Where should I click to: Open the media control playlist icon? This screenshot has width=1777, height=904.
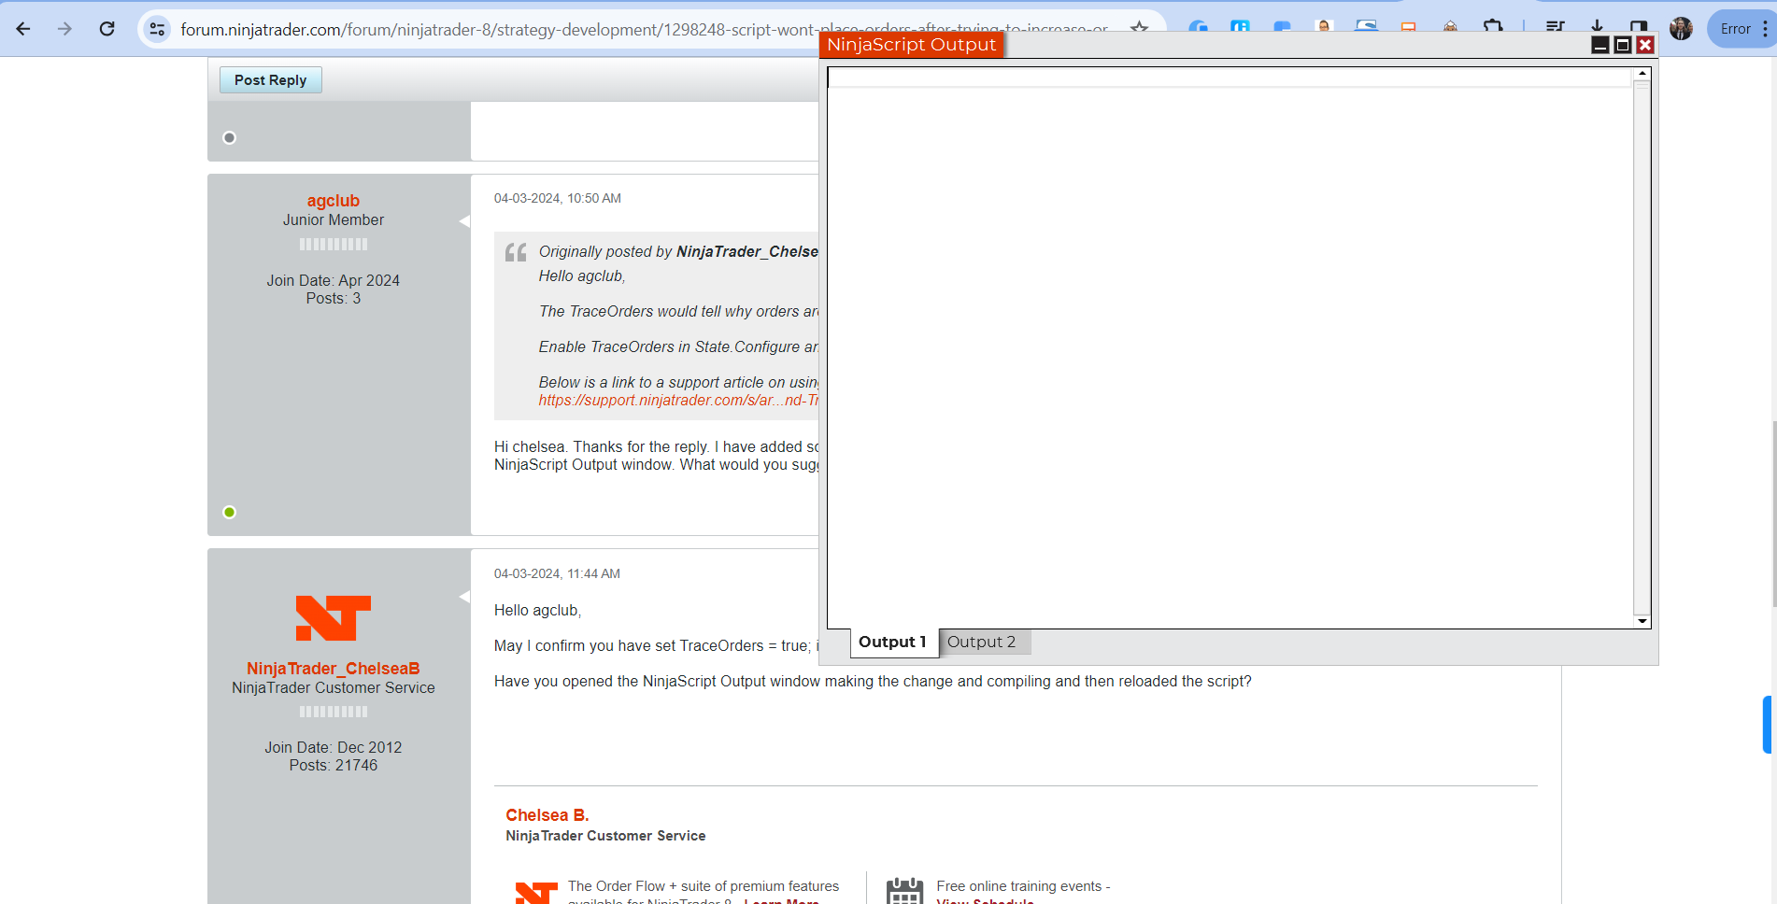1555,28
